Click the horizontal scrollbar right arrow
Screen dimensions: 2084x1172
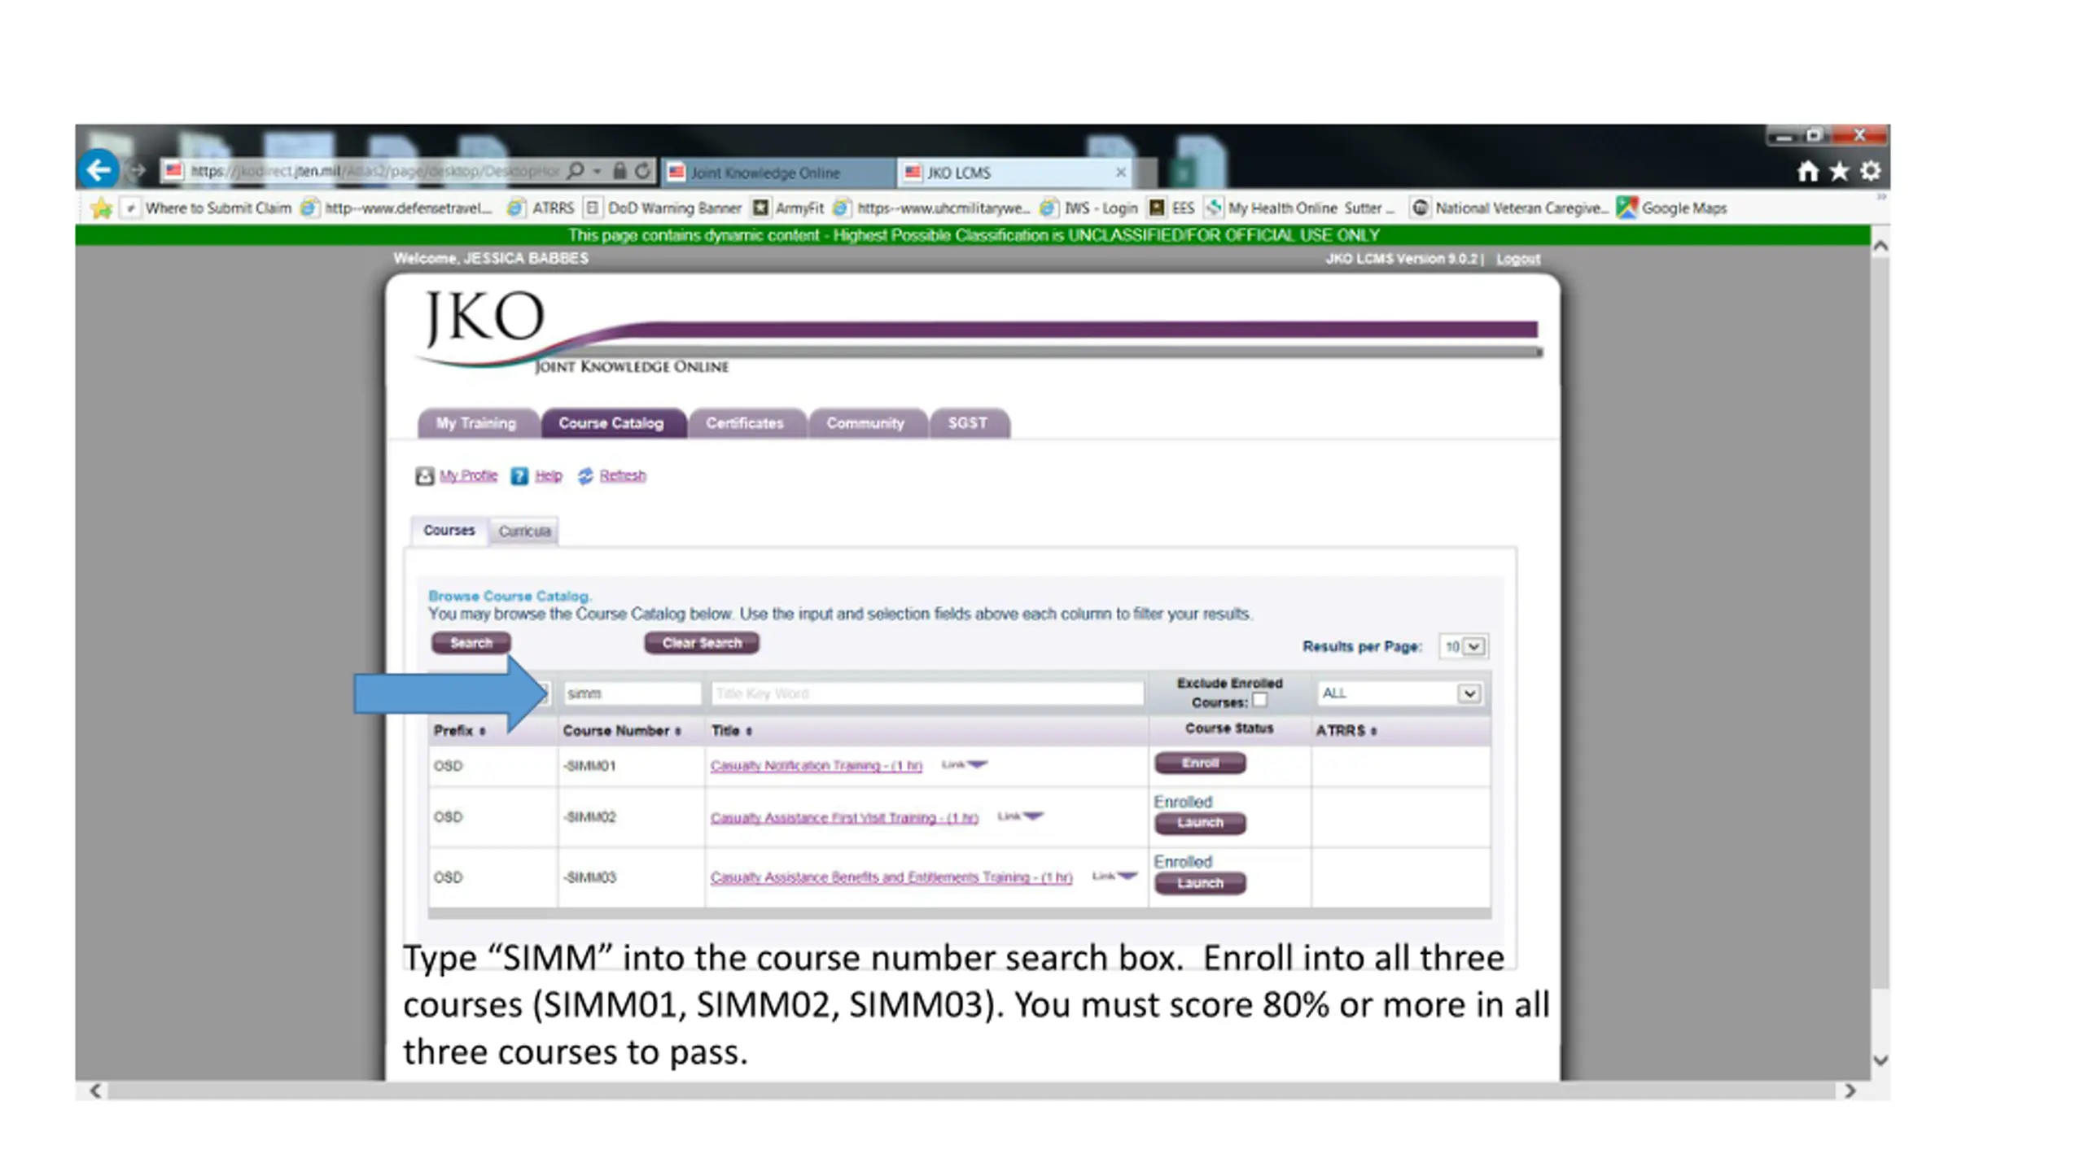click(x=1850, y=1091)
